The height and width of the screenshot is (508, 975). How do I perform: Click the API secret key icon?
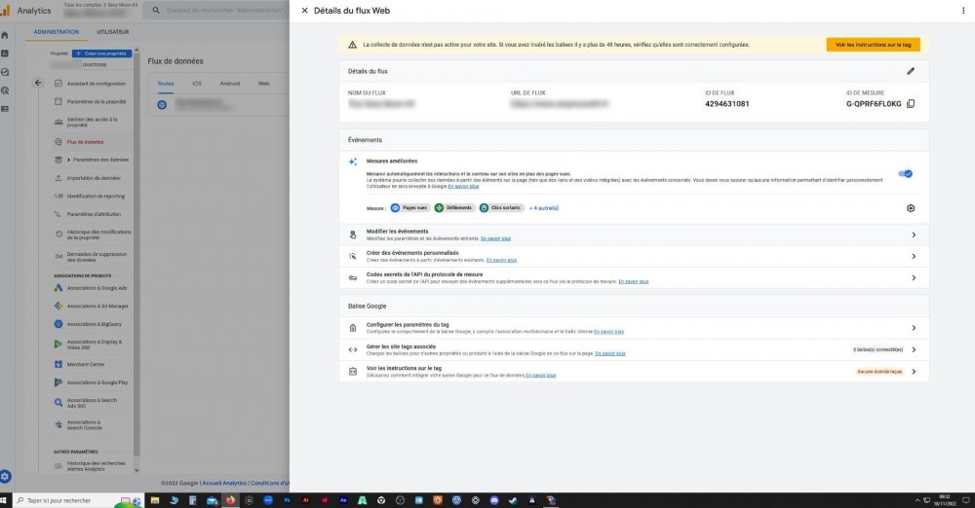click(353, 277)
